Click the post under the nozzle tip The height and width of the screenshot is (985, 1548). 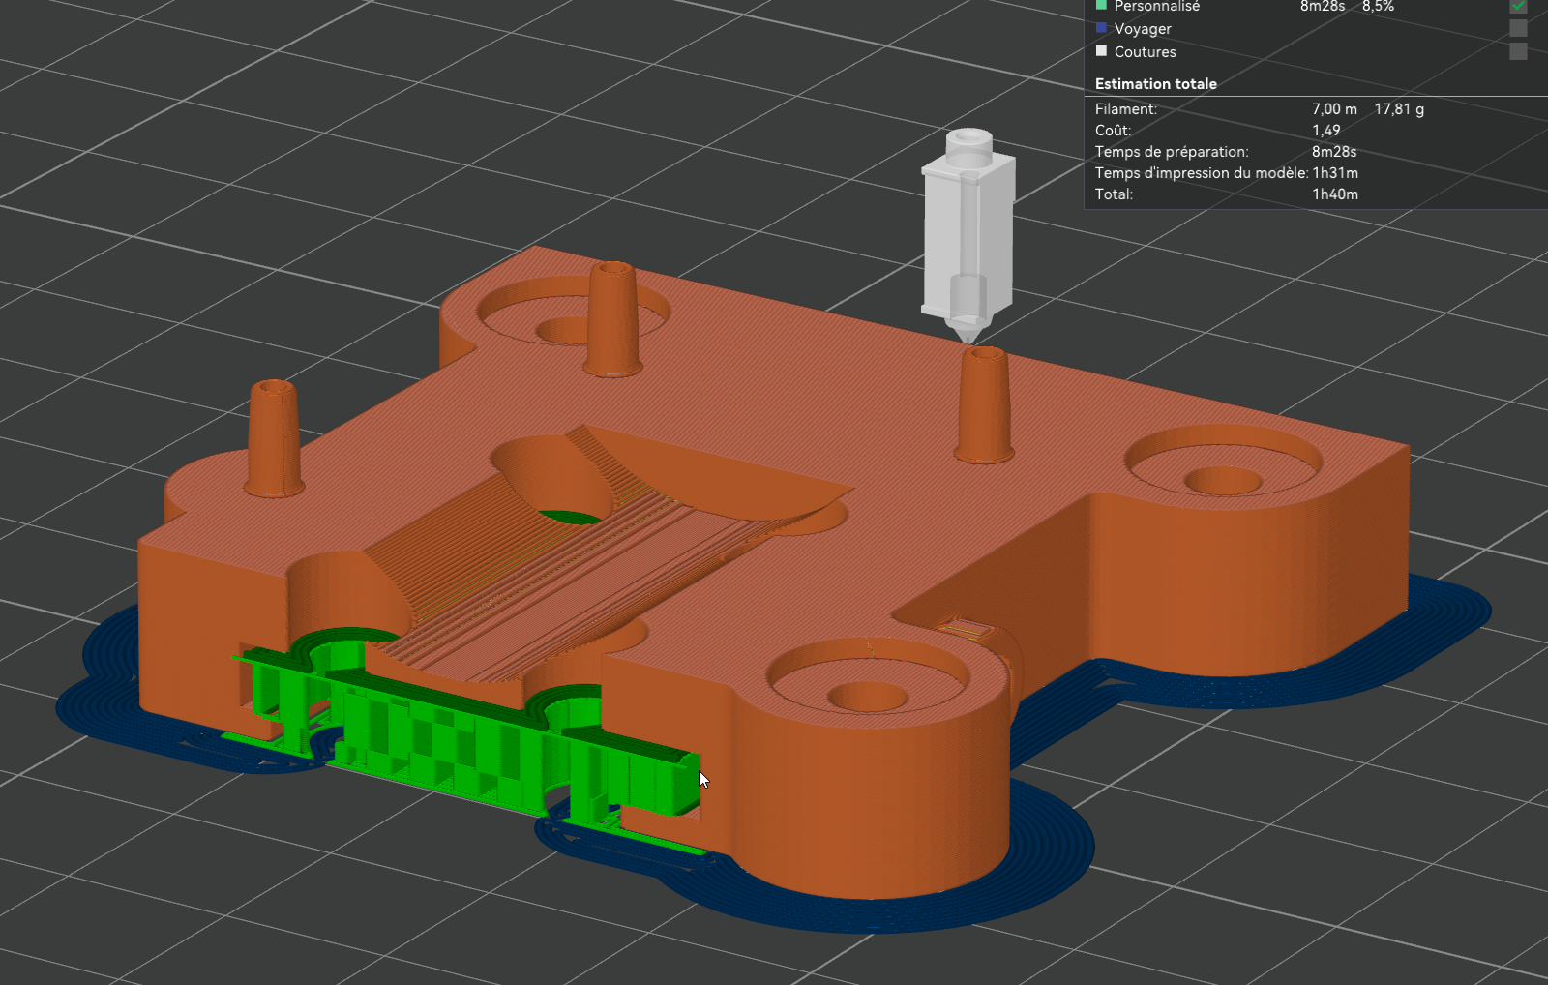click(985, 404)
